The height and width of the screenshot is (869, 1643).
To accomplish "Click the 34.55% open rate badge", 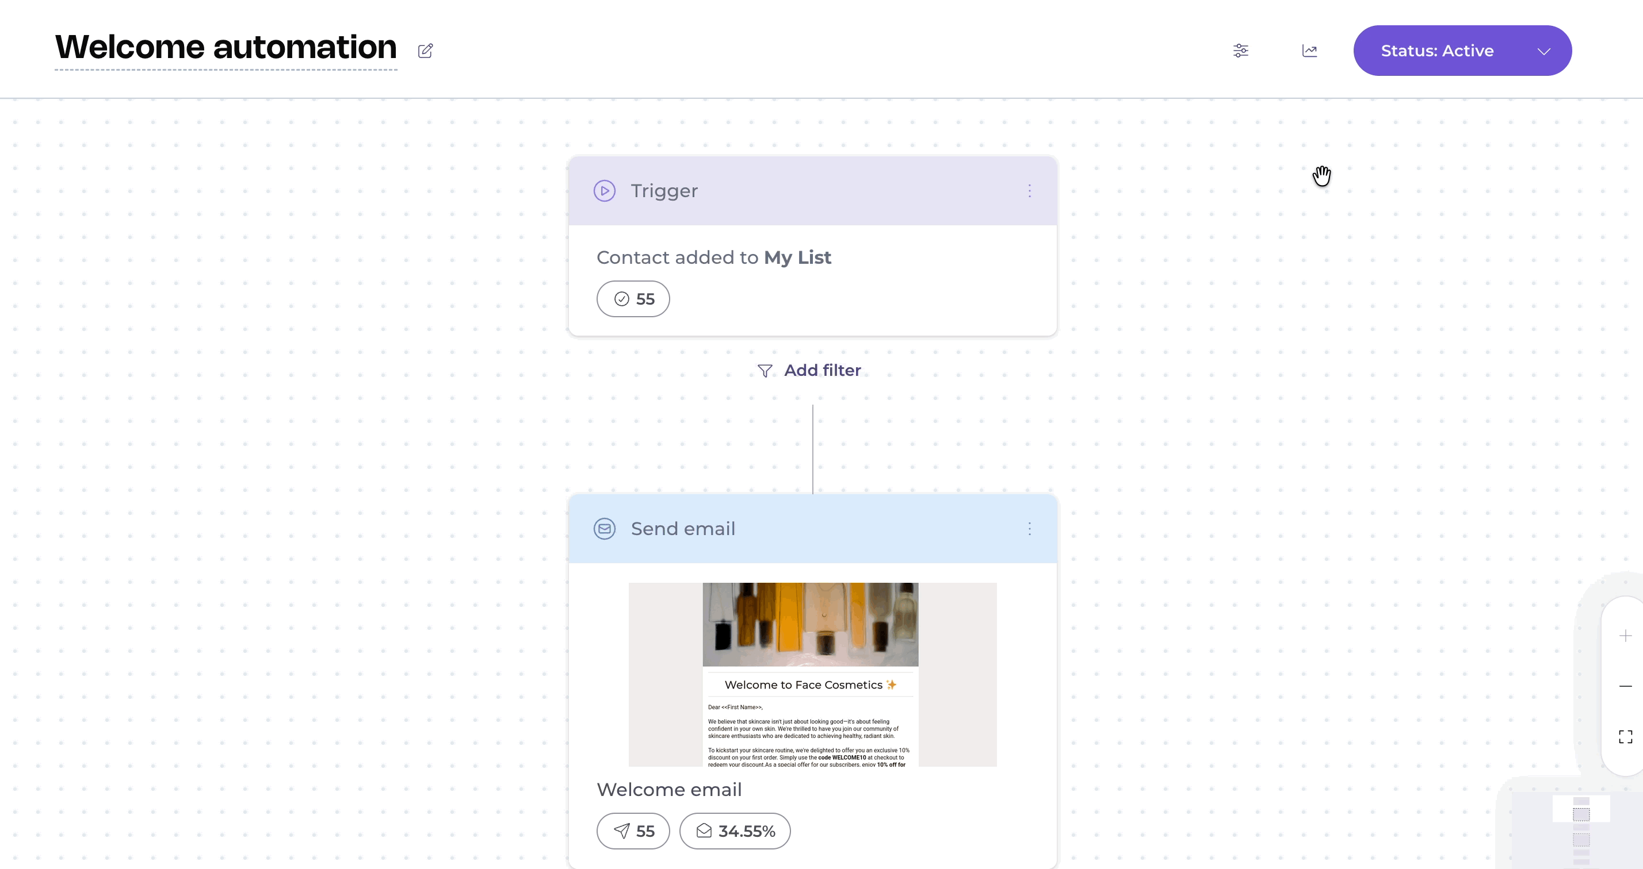I will pos(735,830).
